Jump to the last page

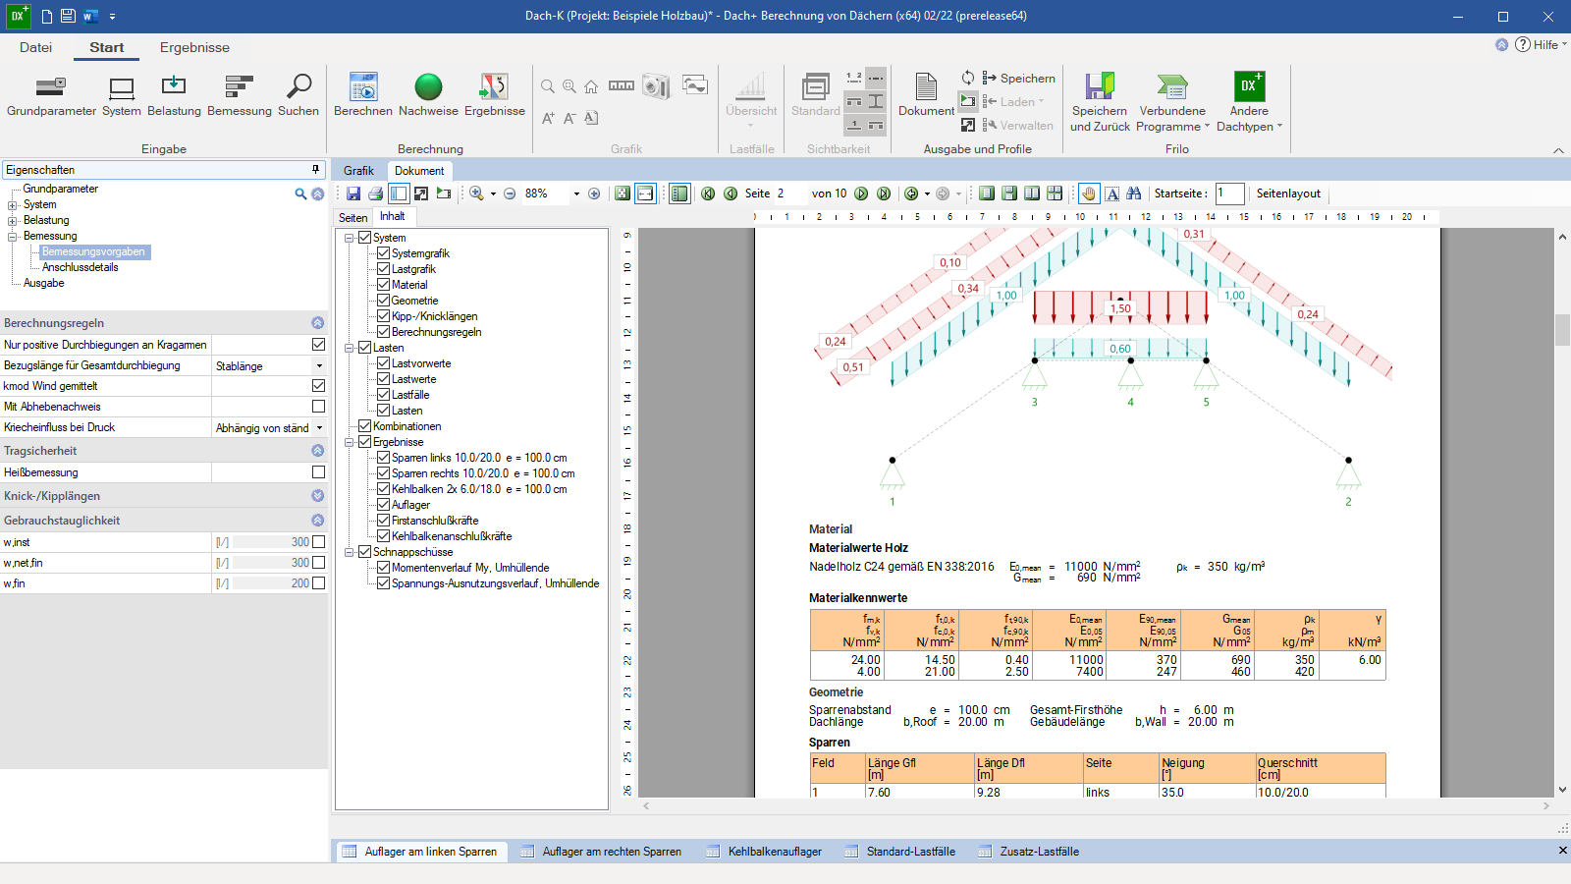pos(884,193)
